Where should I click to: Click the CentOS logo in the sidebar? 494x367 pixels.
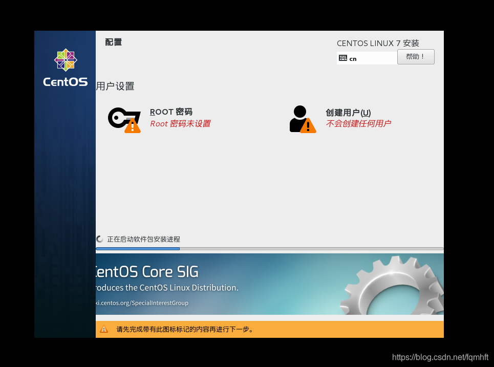point(66,68)
